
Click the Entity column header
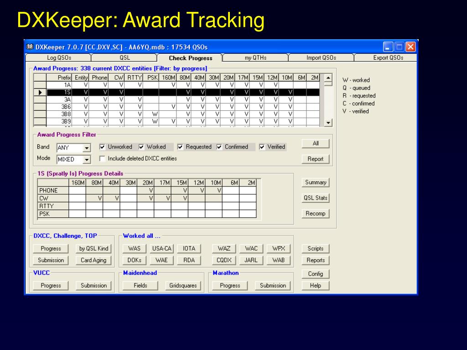pos(80,77)
